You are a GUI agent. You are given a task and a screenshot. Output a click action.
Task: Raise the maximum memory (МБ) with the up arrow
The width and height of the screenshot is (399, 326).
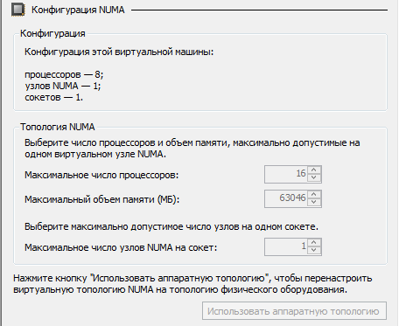[x=314, y=195]
